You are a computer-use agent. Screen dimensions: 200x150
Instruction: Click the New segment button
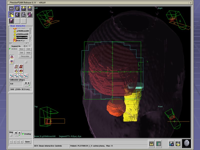coord(21,49)
